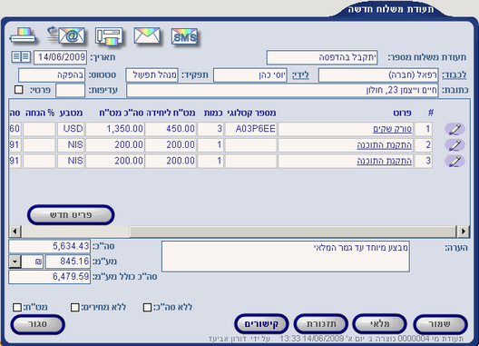Click quantity cell 3 in row 1

pyautogui.click(x=210, y=129)
